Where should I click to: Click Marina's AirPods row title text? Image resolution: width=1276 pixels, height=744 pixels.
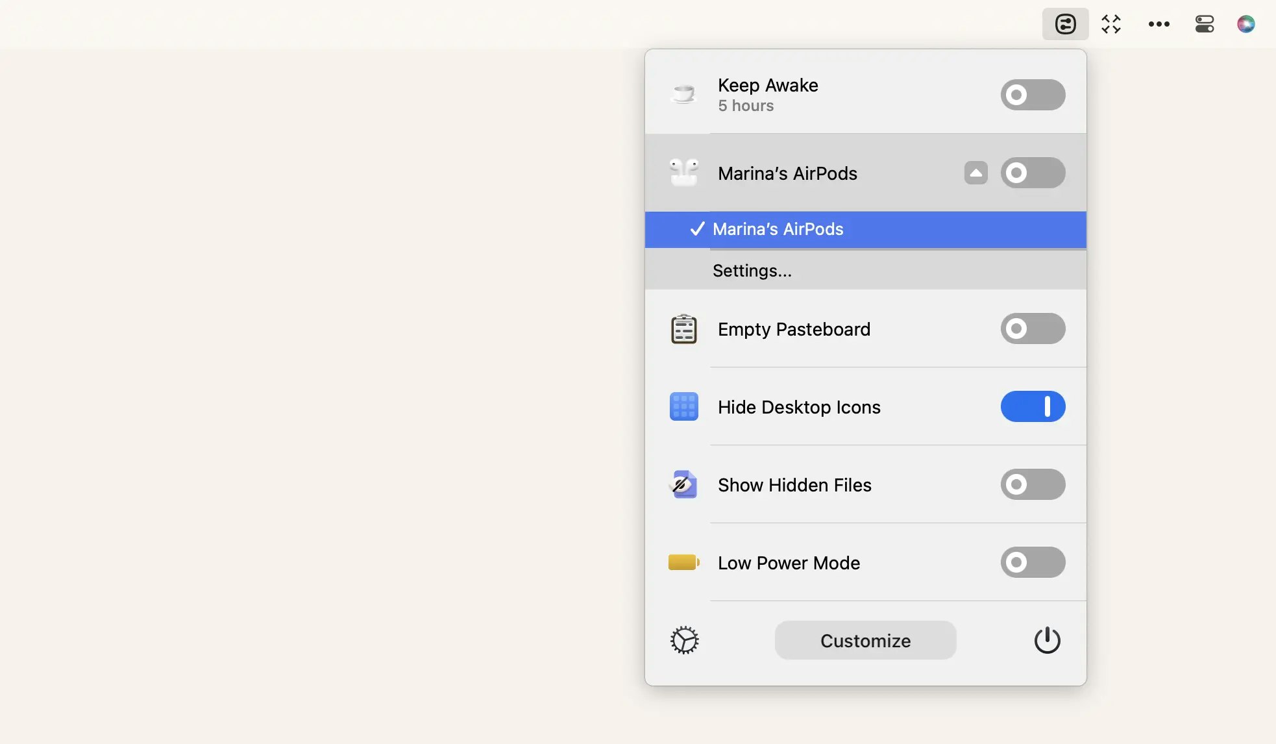(787, 173)
